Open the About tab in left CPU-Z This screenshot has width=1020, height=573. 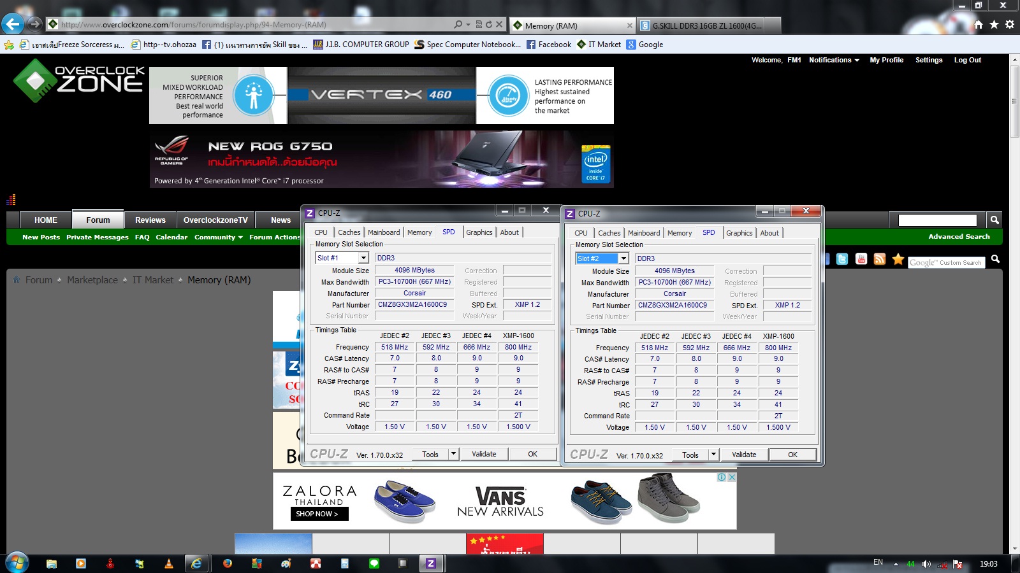pyautogui.click(x=509, y=232)
